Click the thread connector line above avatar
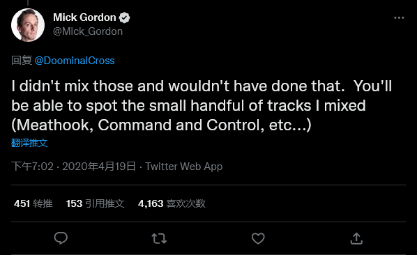This screenshot has width=417, height=255. point(28,3)
